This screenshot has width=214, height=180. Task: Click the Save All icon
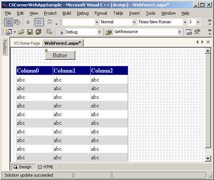click(x=39, y=32)
